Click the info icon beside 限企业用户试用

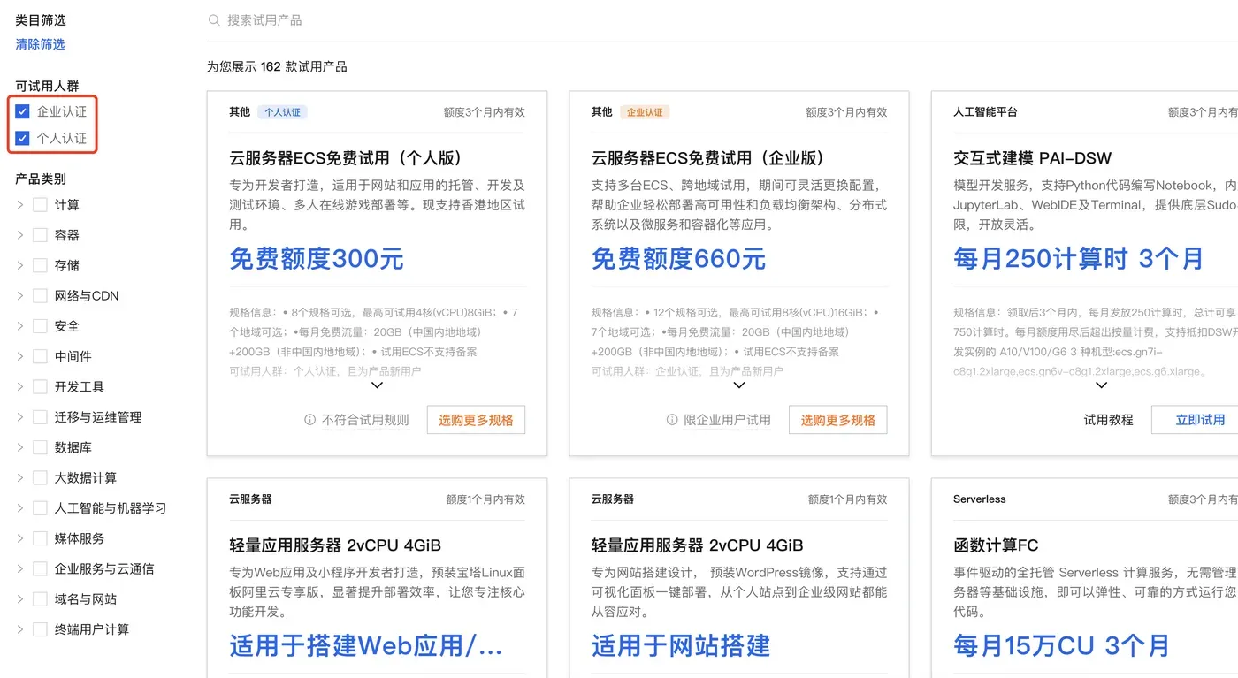(673, 420)
